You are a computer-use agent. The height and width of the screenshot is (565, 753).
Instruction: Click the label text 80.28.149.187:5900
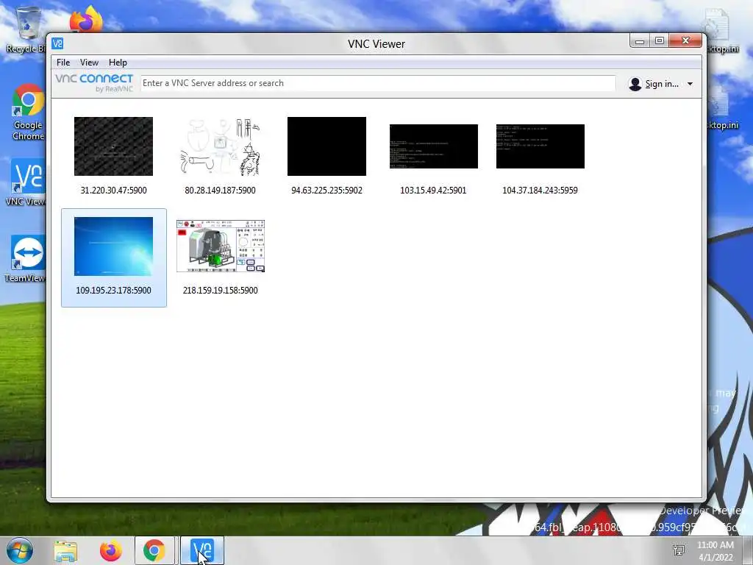click(x=220, y=191)
